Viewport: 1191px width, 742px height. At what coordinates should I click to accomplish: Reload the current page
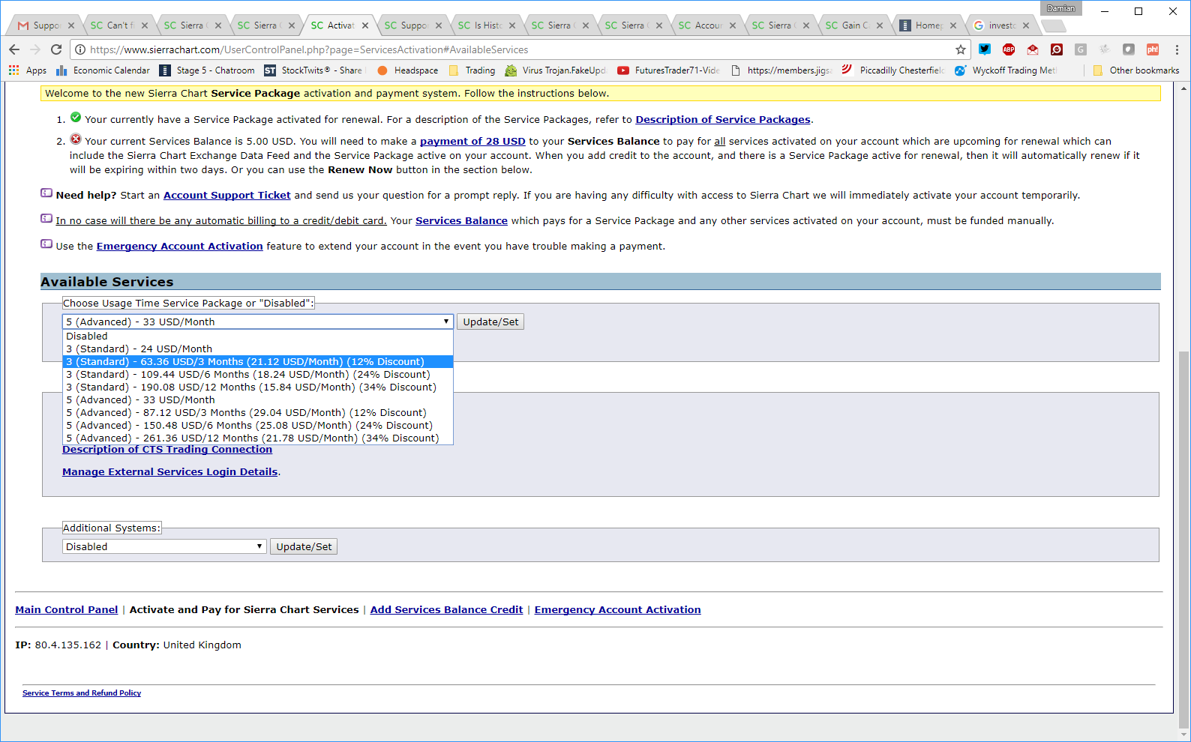pos(56,49)
